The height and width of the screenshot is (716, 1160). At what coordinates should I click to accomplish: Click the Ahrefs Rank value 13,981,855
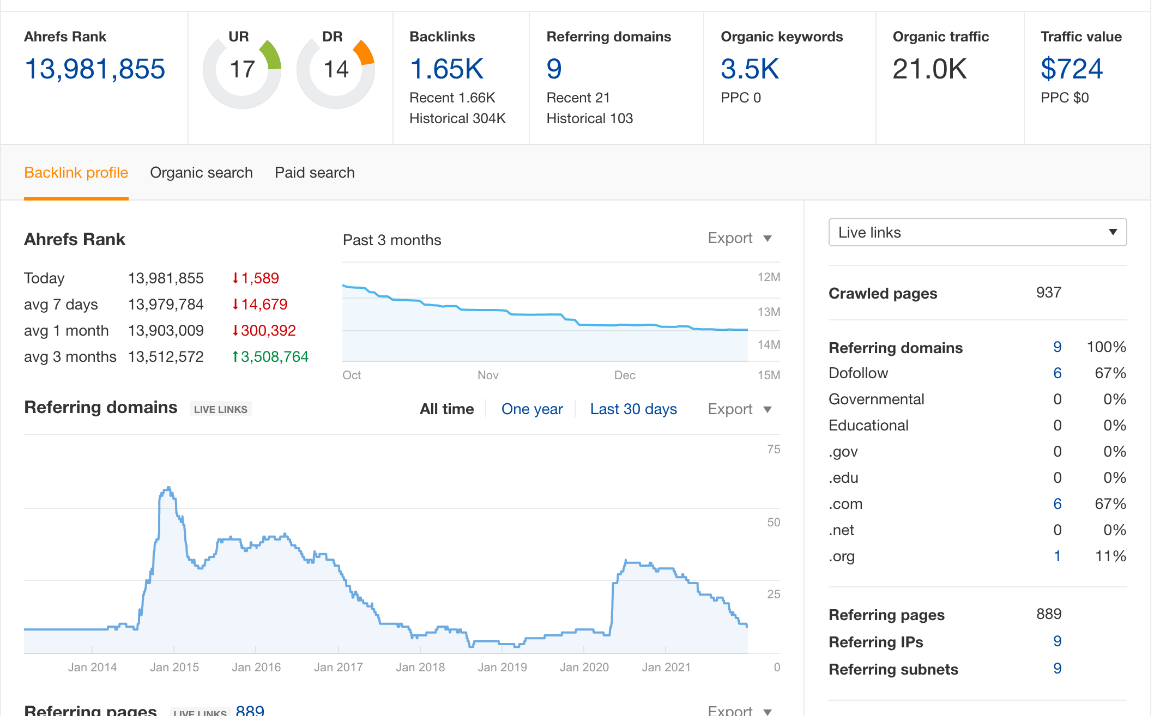pos(95,69)
